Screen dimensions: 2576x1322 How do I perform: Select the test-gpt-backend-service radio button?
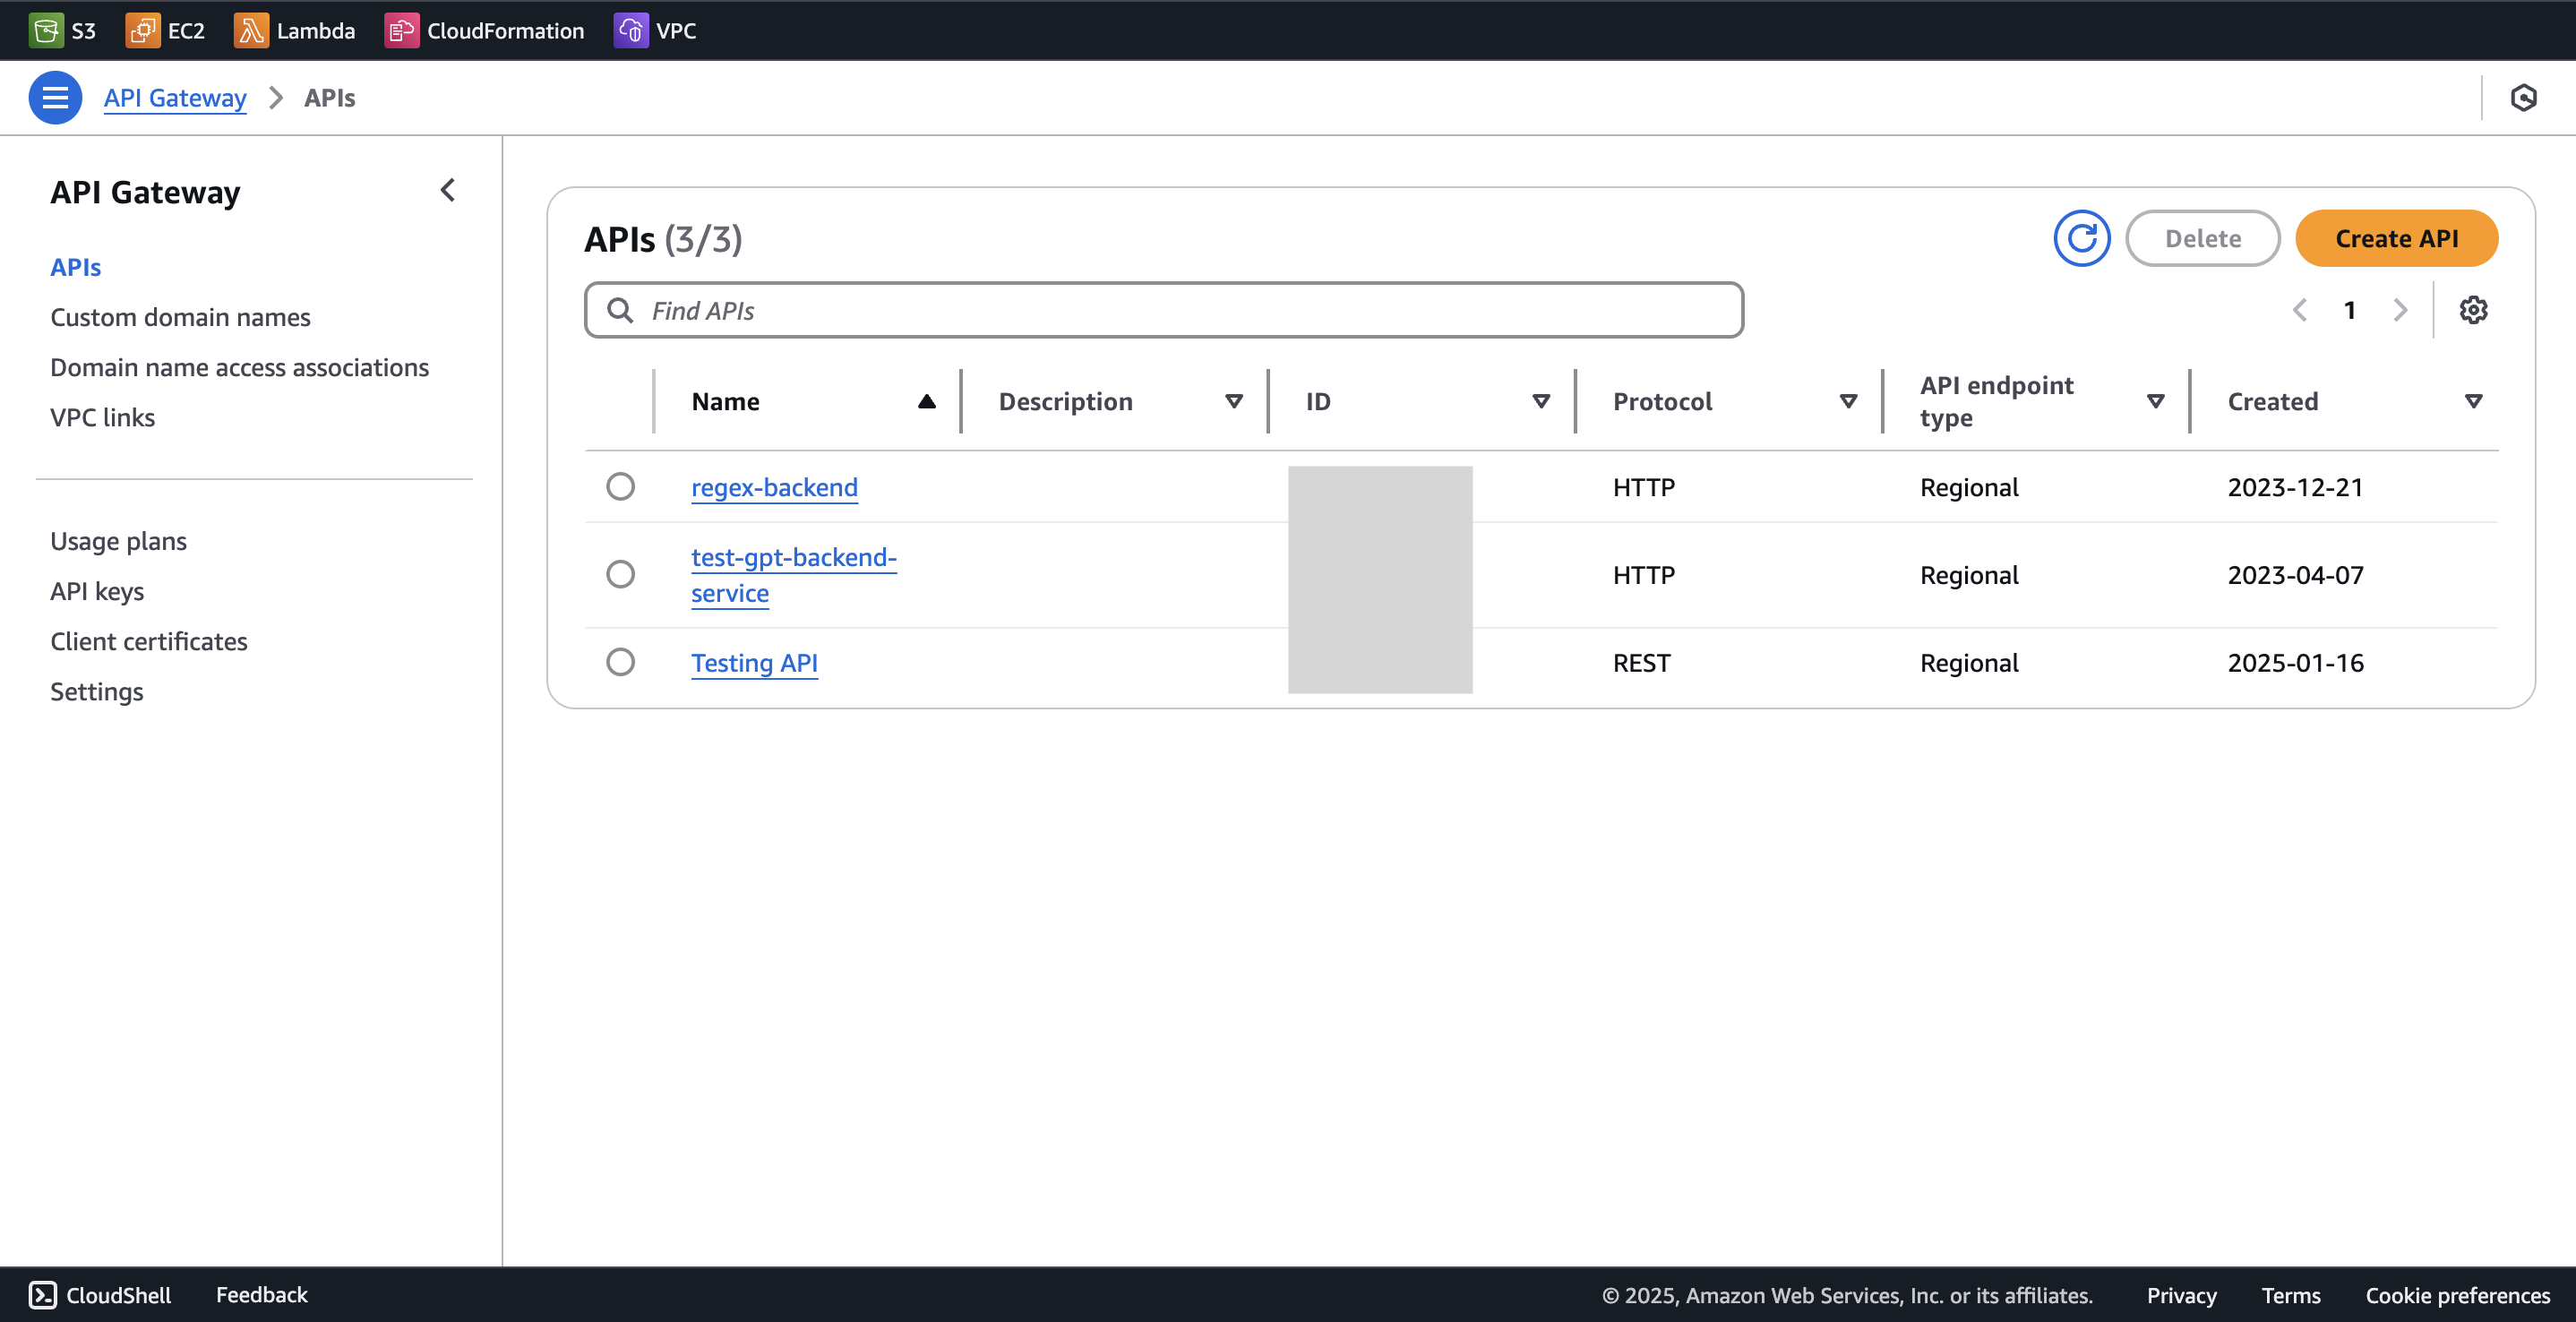[620, 574]
